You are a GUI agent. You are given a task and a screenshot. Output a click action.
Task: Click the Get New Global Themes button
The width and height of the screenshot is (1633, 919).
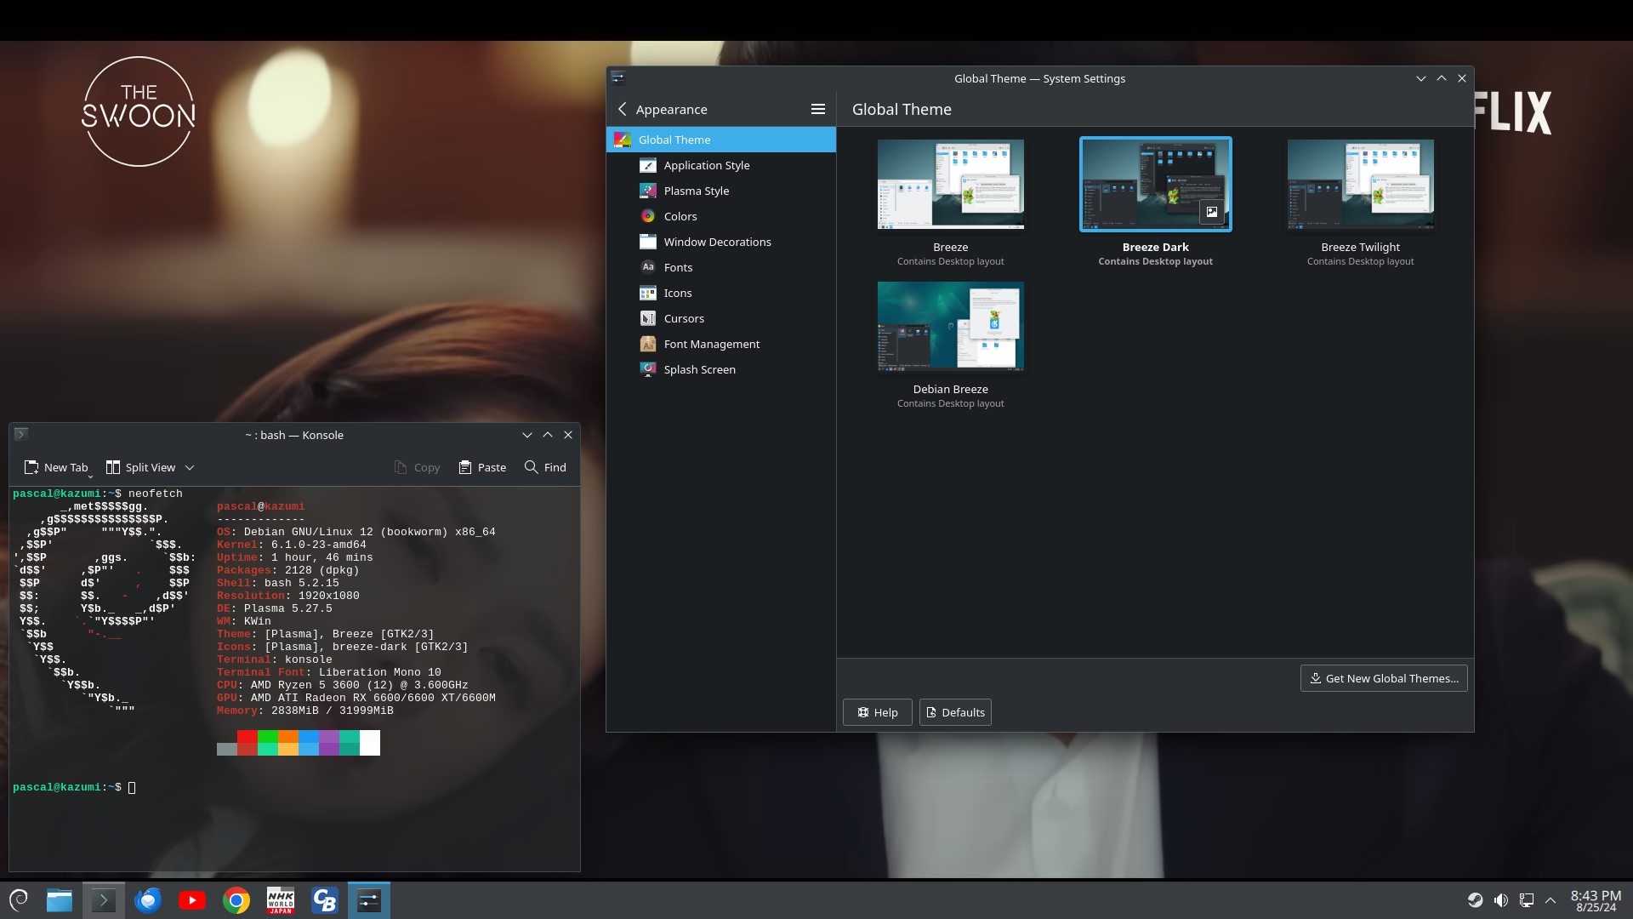pos(1383,677)
